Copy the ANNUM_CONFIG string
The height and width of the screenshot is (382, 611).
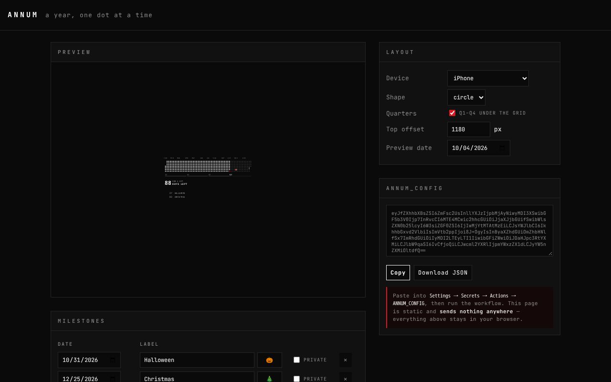[x=398, y=273]
